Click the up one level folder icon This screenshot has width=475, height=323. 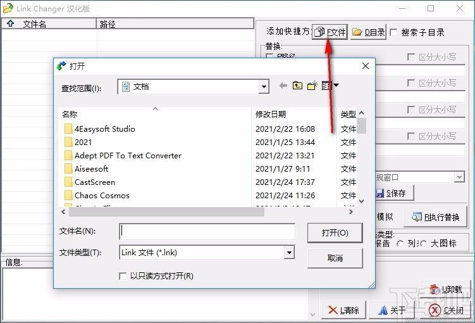pyautogui.click(x=297, y=85)
